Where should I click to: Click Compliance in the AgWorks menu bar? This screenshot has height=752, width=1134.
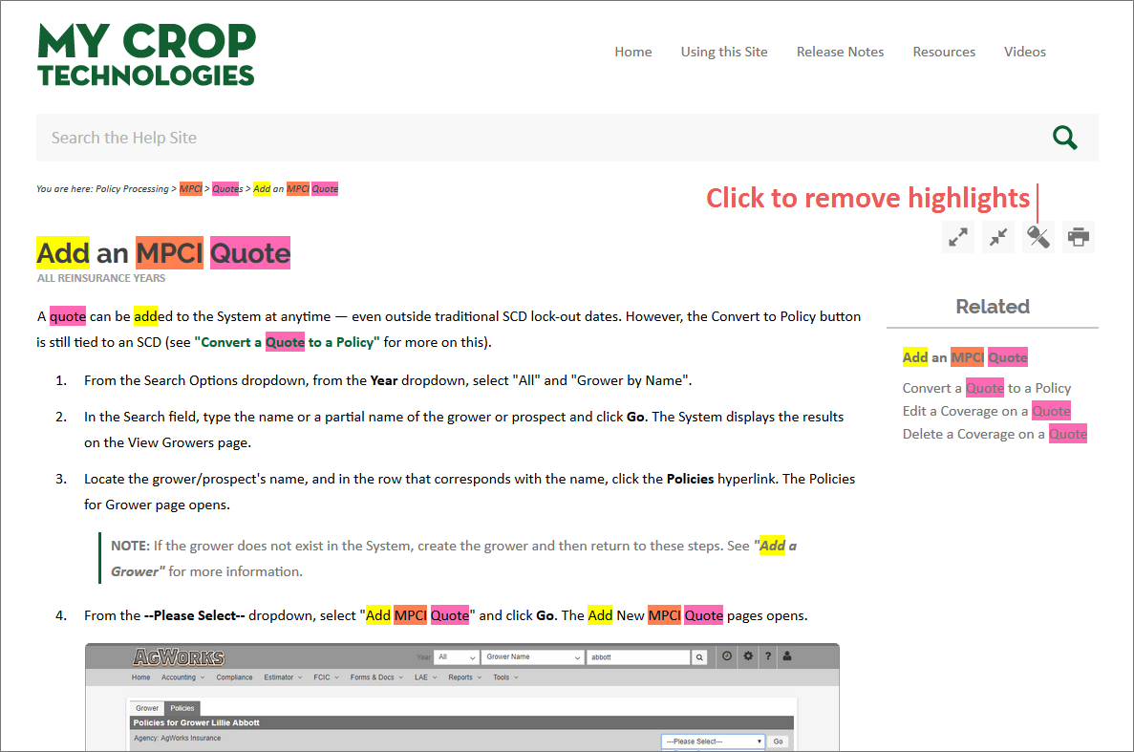coord(234,677)
